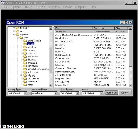Click the deportivo folder icon
The image size is (138, 129).
pyautogui.click(x=25, y=59)
